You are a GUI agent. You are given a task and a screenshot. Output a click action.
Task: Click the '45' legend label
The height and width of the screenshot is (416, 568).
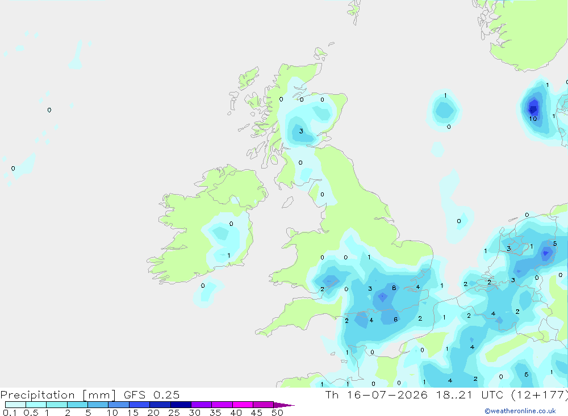pyautogui.click(x=257, y=413)
